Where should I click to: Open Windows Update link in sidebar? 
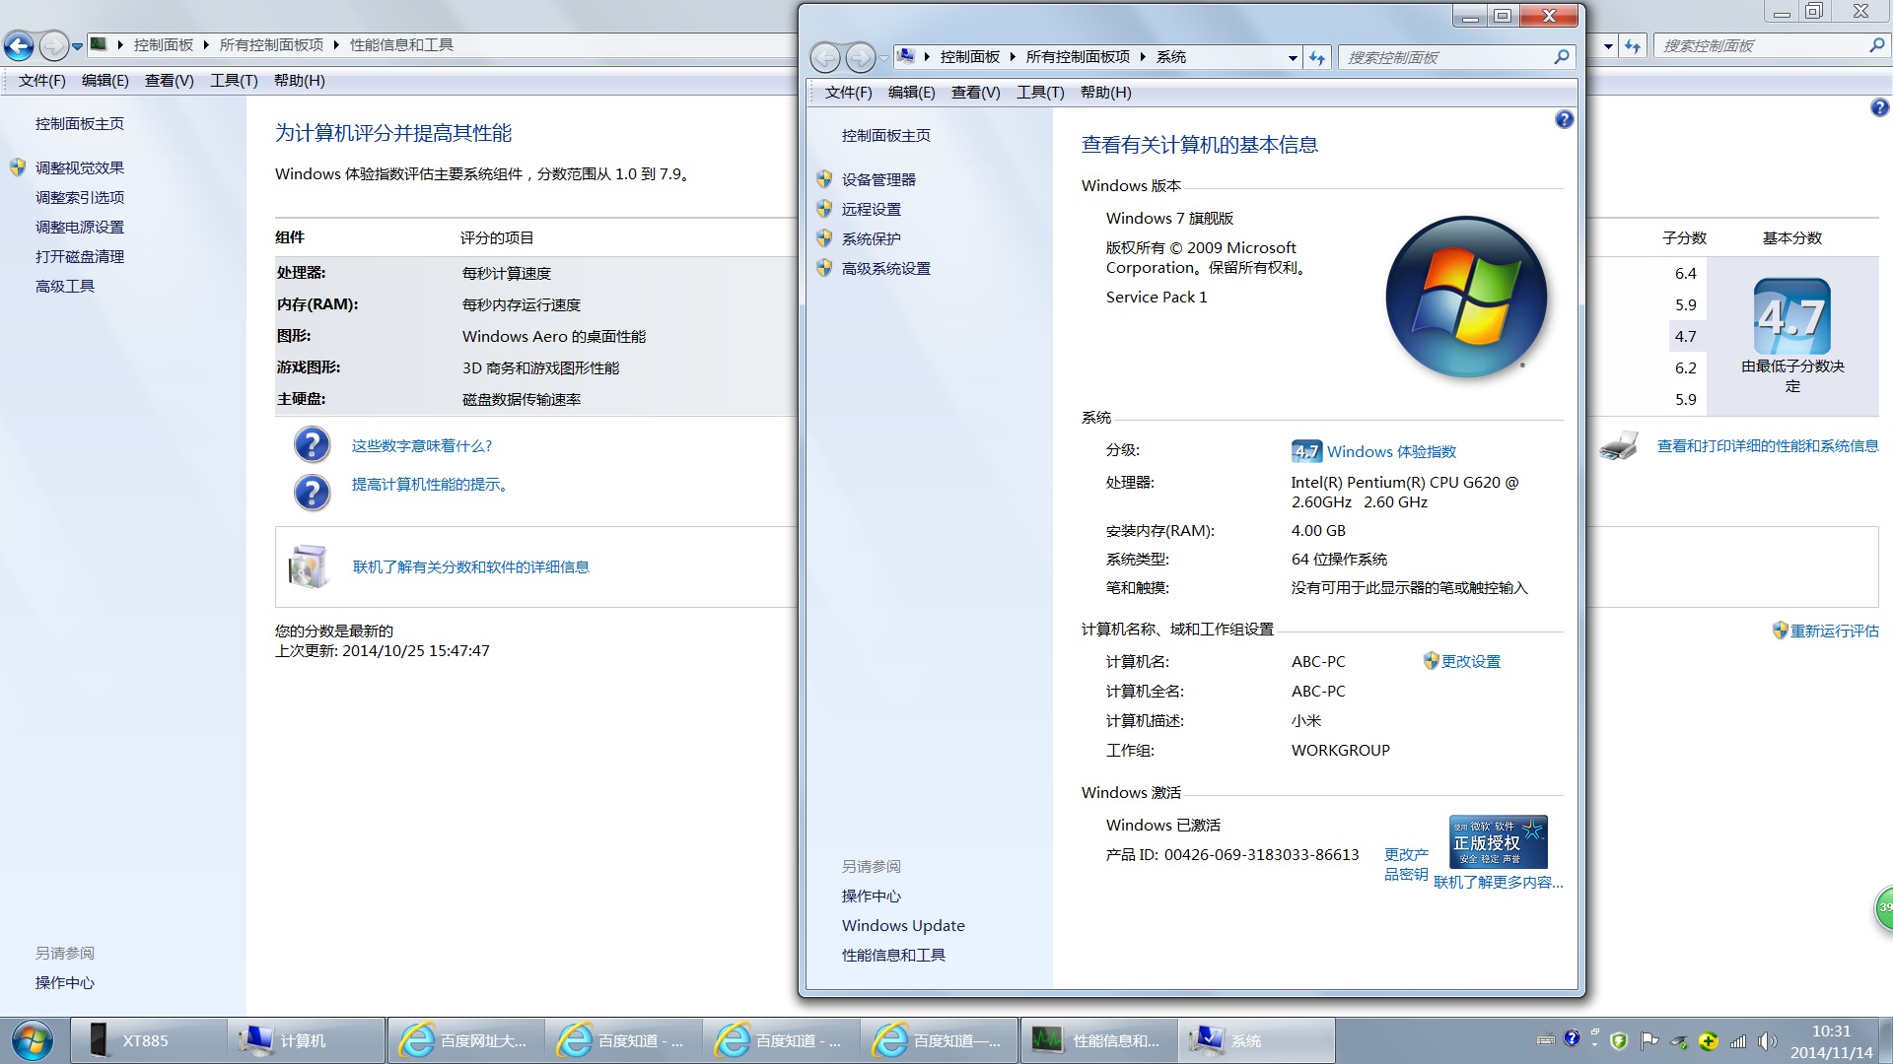[903, 925]
